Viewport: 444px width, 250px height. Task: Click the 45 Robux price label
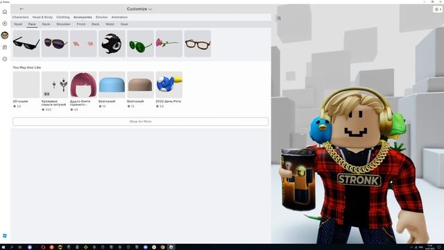coord(74,110)
